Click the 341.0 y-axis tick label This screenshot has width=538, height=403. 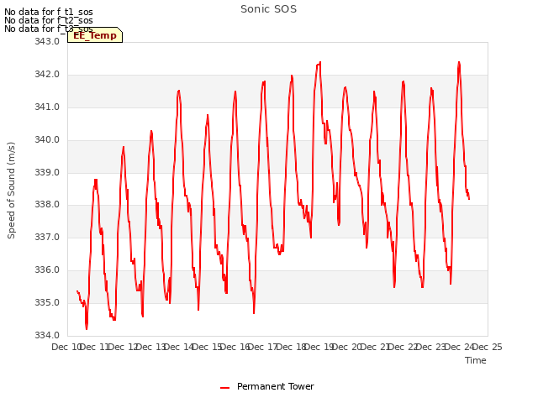coord(47,107)
